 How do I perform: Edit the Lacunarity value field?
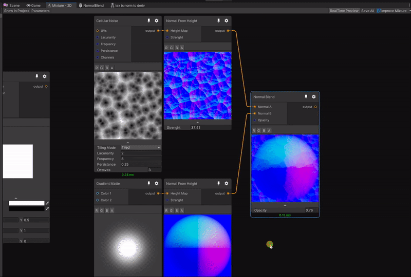(141, 153)
